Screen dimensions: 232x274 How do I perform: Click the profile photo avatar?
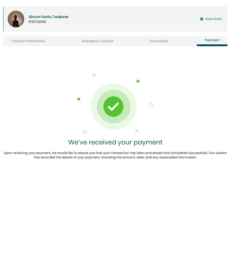(x=16, y=19)
